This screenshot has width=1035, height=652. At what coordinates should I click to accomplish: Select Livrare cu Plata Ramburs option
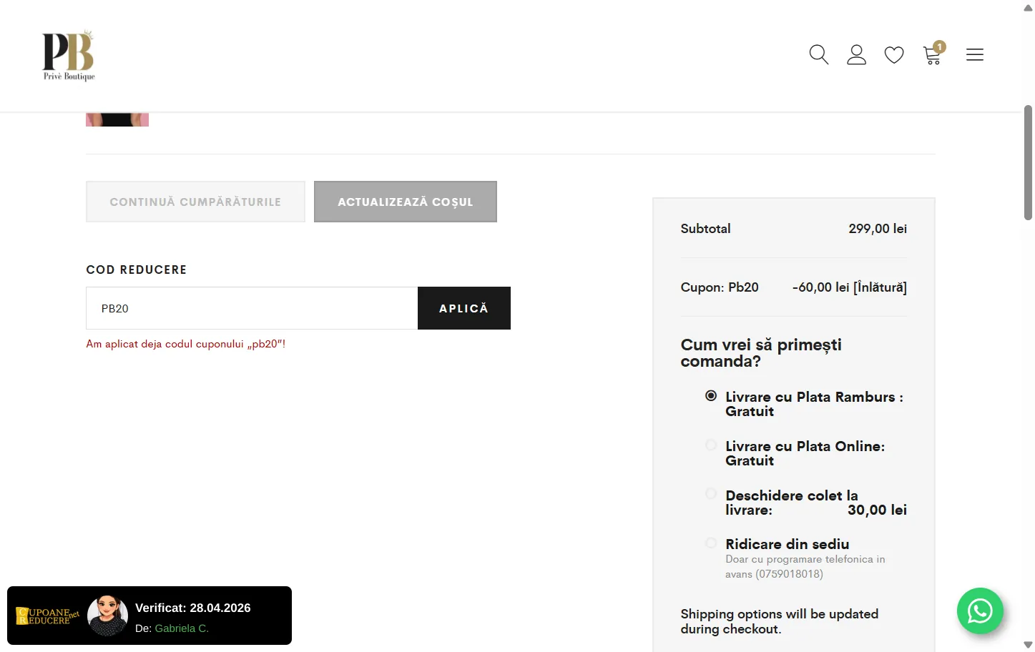[711, 396]
